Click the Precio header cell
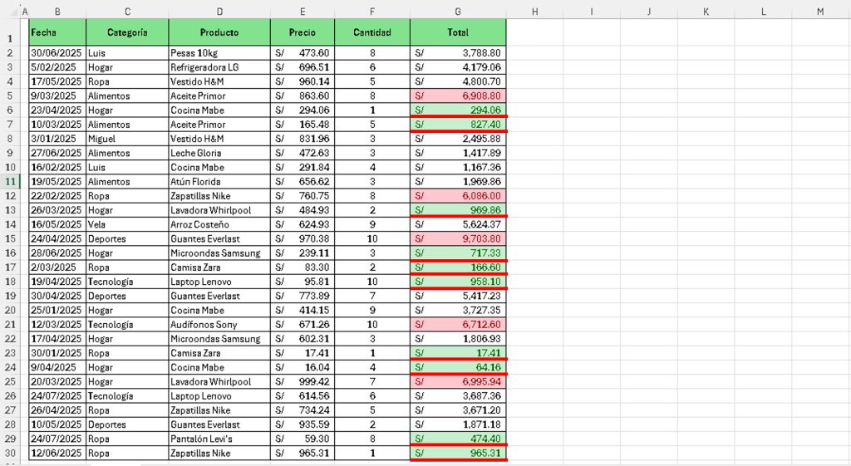 pos(303,32)
